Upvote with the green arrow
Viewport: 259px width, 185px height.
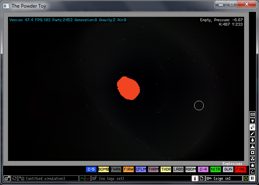point(82,179)
